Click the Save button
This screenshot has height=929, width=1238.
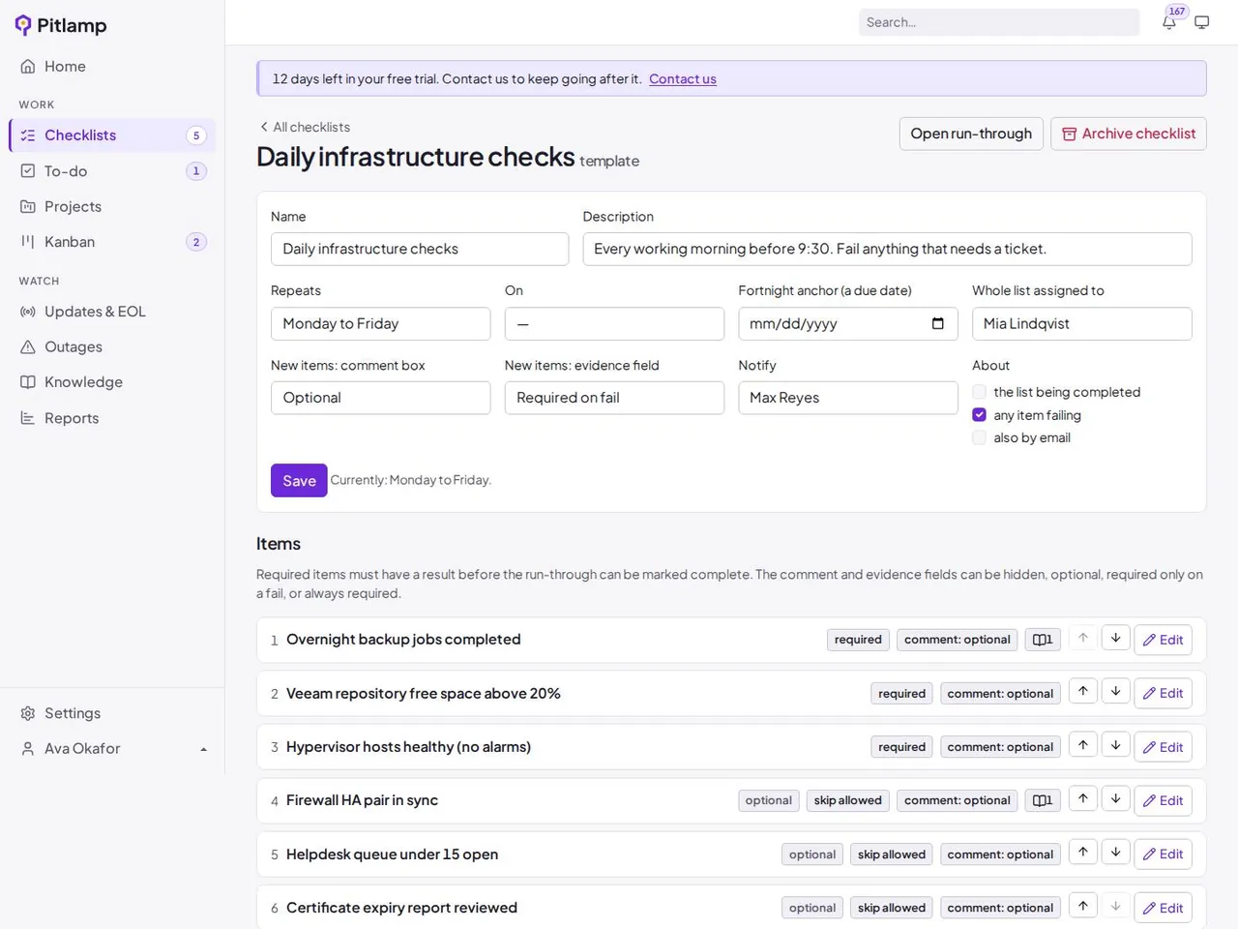click(x=299, y=480)
